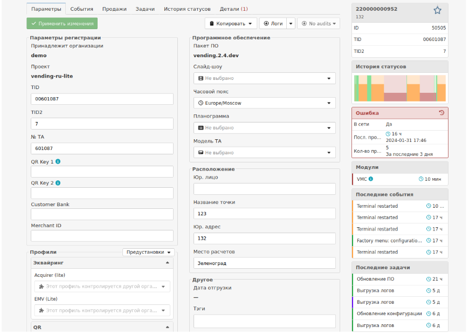
Task: Click the Название точки input field
Action: point(264,214)
